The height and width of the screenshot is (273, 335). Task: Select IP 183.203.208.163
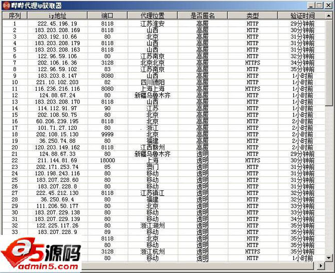click(x=57, y=49)
